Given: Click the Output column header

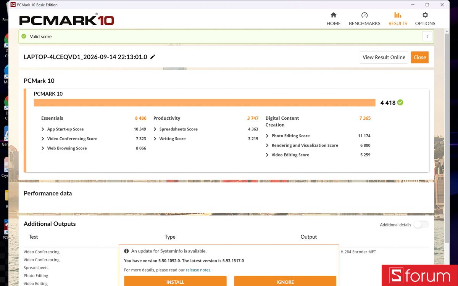Looking at the screenshot, I should pos(309,237).
